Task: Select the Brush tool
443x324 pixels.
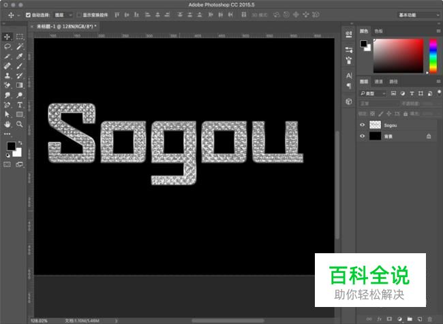Action: (20, 66)
